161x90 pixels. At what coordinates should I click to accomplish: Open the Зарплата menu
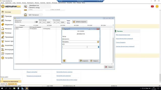[49, 3]
